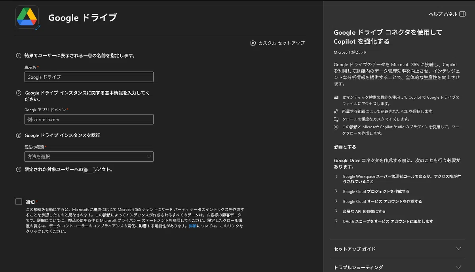Click the pencil edit icon on logo
475x272 pixels.
[x=38, y=28]
